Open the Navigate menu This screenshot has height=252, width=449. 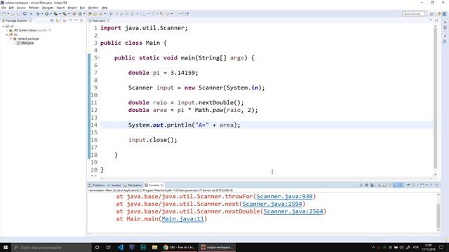click(x=48, y=8)
